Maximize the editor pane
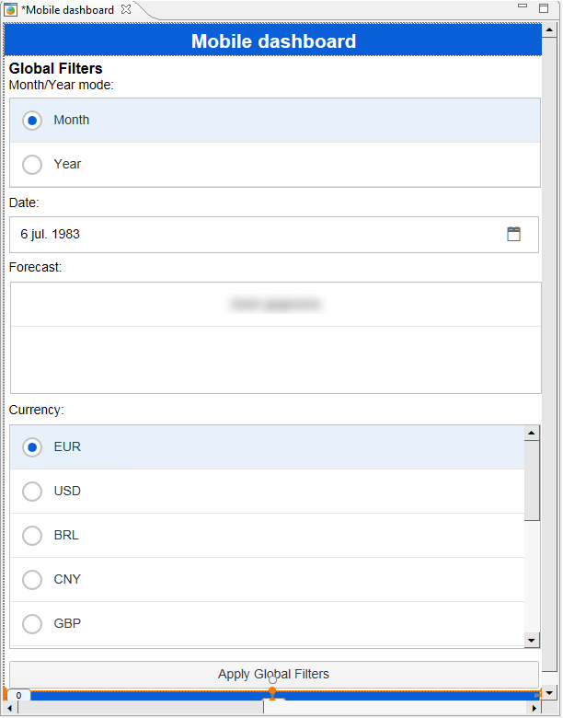 point(544,8)
